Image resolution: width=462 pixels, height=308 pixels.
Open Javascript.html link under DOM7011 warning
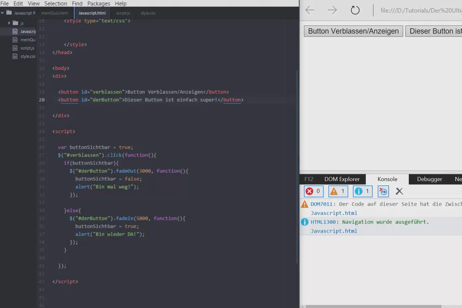click(334, 213)
